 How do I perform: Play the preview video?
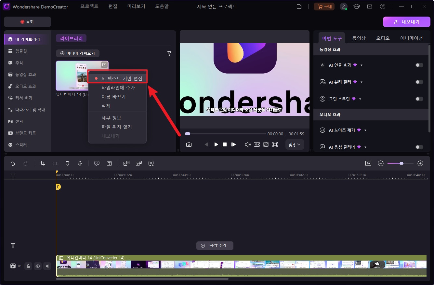click(x=216, y=144)
